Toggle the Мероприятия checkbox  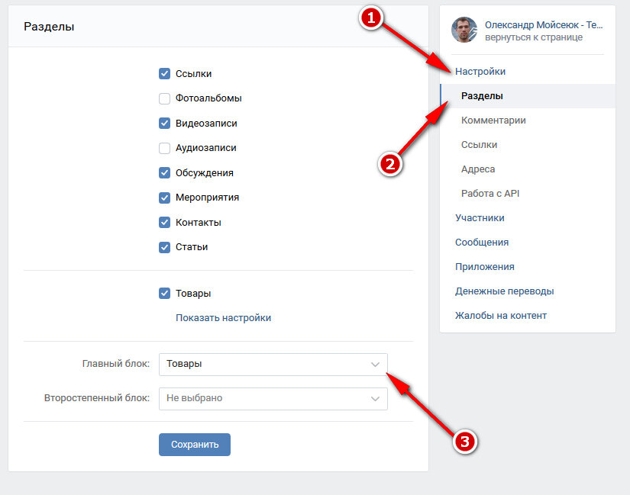(x=164, y=198)
